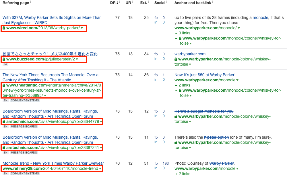This screenshot has width=287, height=177.
Task: Click the JA language tag under BuzzFeed URL
Action: pos(5,64)
